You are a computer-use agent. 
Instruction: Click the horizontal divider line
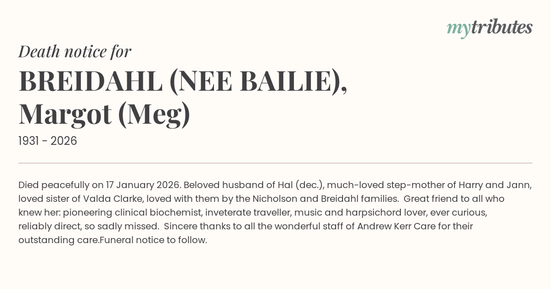coord(275,163)
